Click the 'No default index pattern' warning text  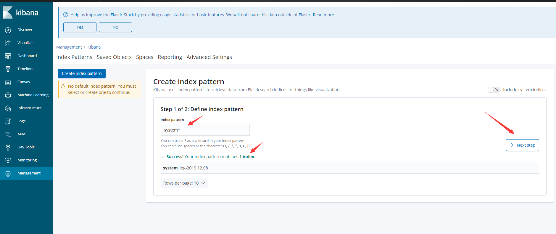102,89
